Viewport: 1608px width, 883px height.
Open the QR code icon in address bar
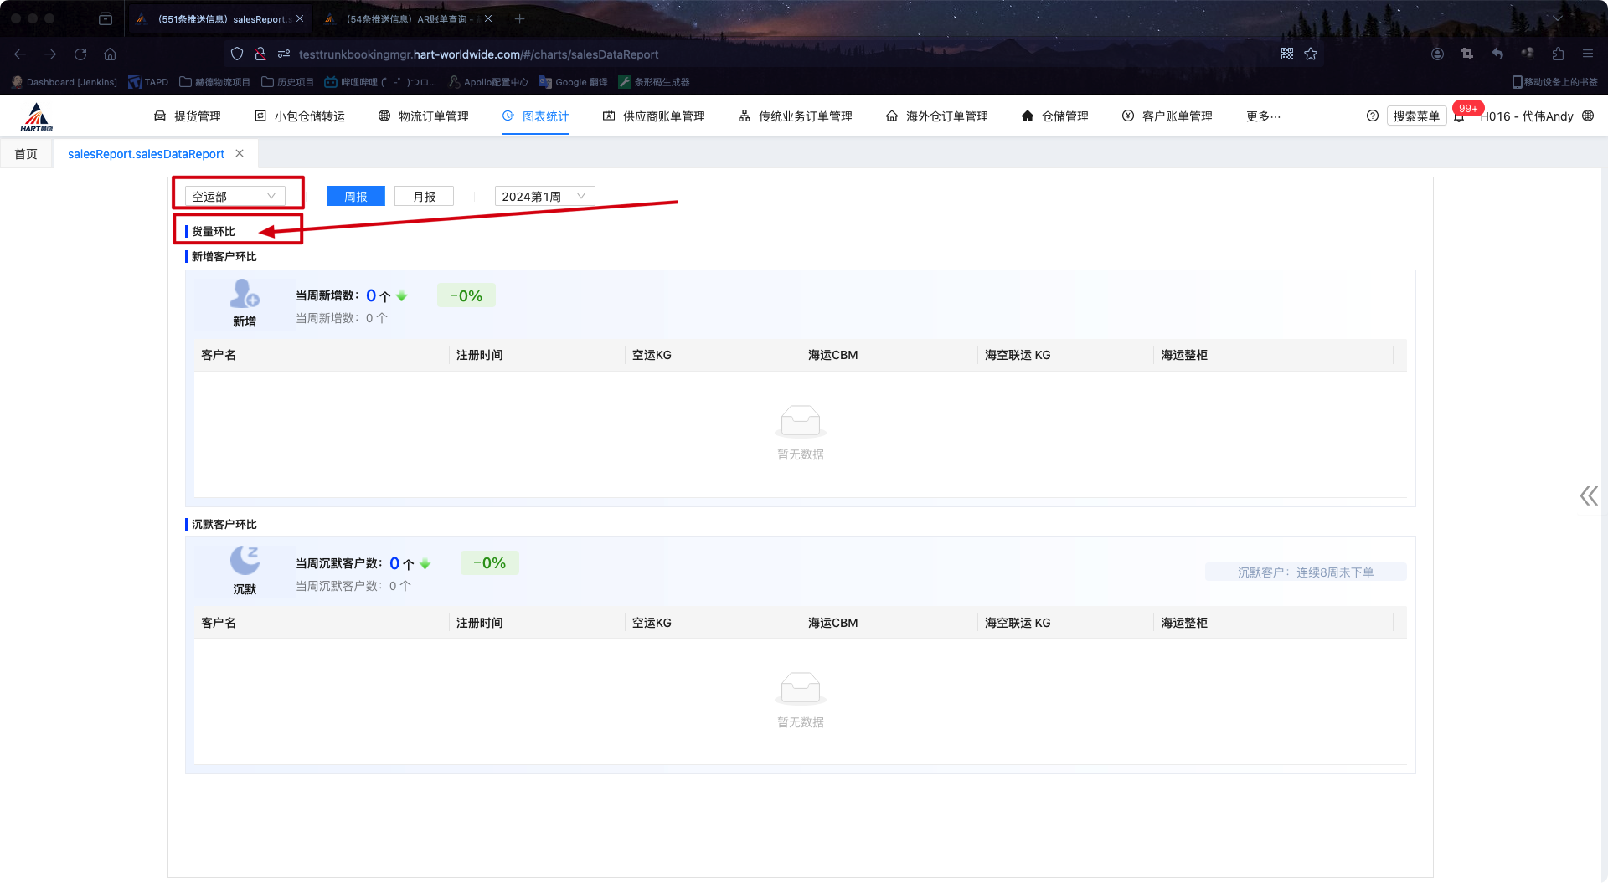(x=1287, y=54)
